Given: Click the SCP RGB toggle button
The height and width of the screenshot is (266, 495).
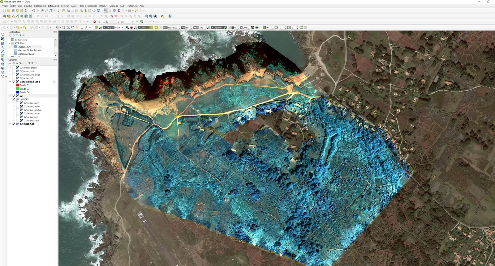Looking at the screenshot, I should (x=109, y=27).
